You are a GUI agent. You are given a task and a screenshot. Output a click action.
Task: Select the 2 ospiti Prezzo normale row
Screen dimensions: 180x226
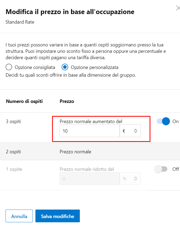(90, 151)
